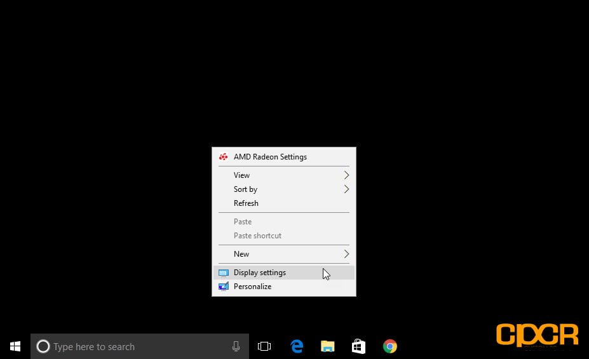Viewport: 589px width, 359px height.
Task: Open the View submenu entry
Action: coord(283,175)
